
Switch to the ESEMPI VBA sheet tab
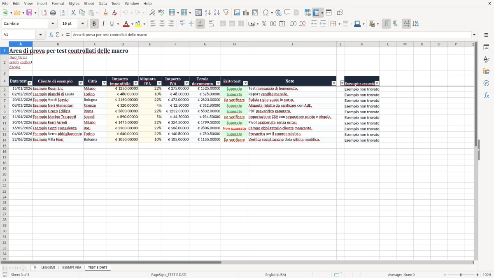pyautogui.click(x=72, y=268)
